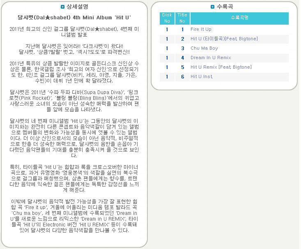Click the Disk No column header
The height and width of the screenshot is (249, 301).
[167, 18]
